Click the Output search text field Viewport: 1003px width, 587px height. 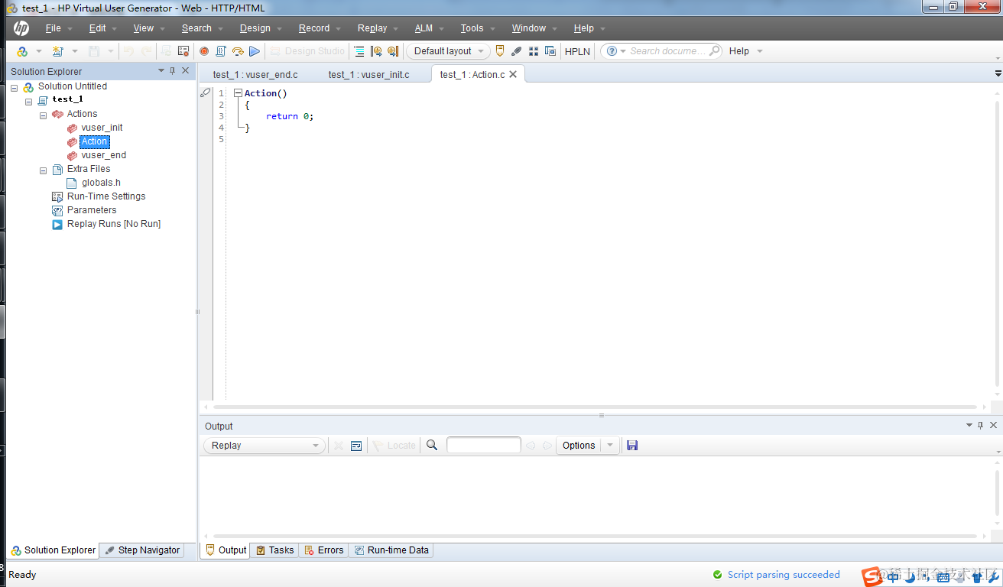(x=484, y=445)
